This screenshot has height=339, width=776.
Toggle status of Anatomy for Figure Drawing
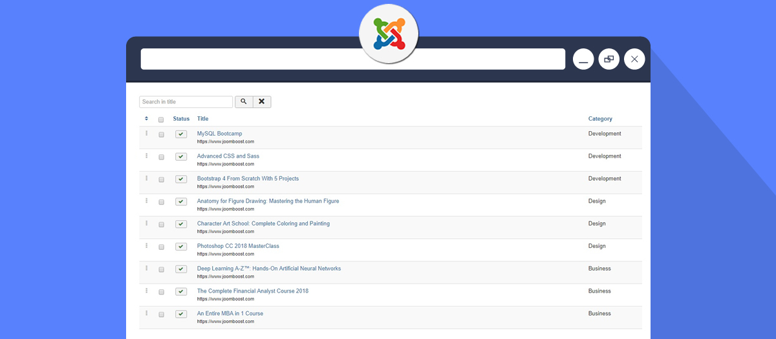pos(181,202)
